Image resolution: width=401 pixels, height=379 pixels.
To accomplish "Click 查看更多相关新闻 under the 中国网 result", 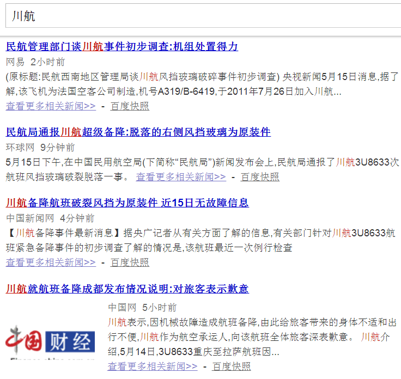I will click(153, 366).
